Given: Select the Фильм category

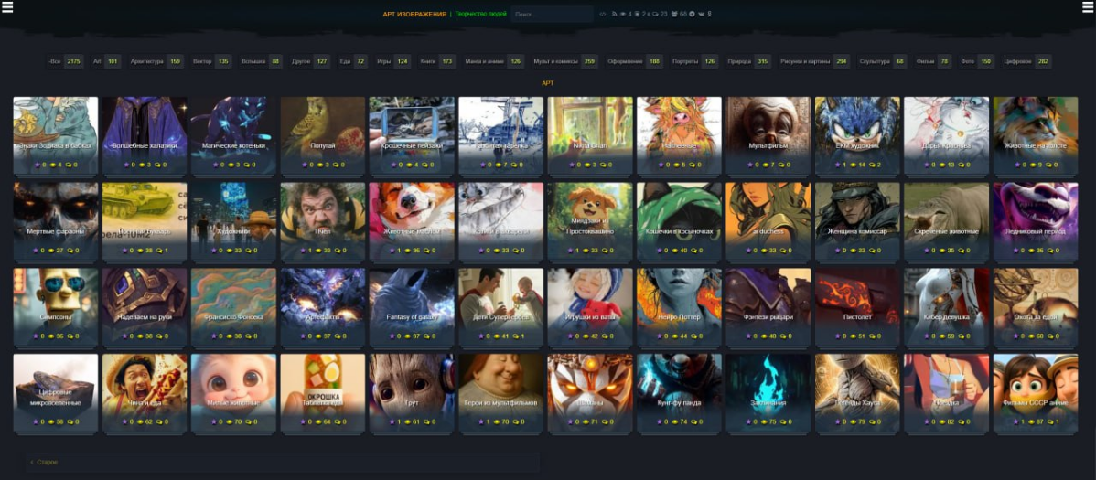Looking at the screenshot, I should 933,61.
